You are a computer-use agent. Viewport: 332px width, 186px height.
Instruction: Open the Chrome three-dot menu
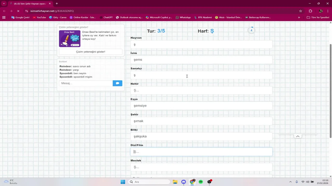pos(328,11)
